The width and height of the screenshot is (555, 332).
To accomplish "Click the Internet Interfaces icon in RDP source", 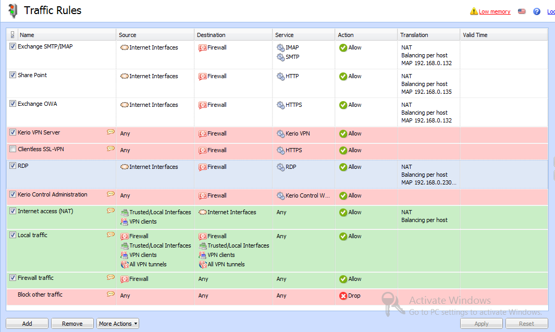I will click(124, 167).
